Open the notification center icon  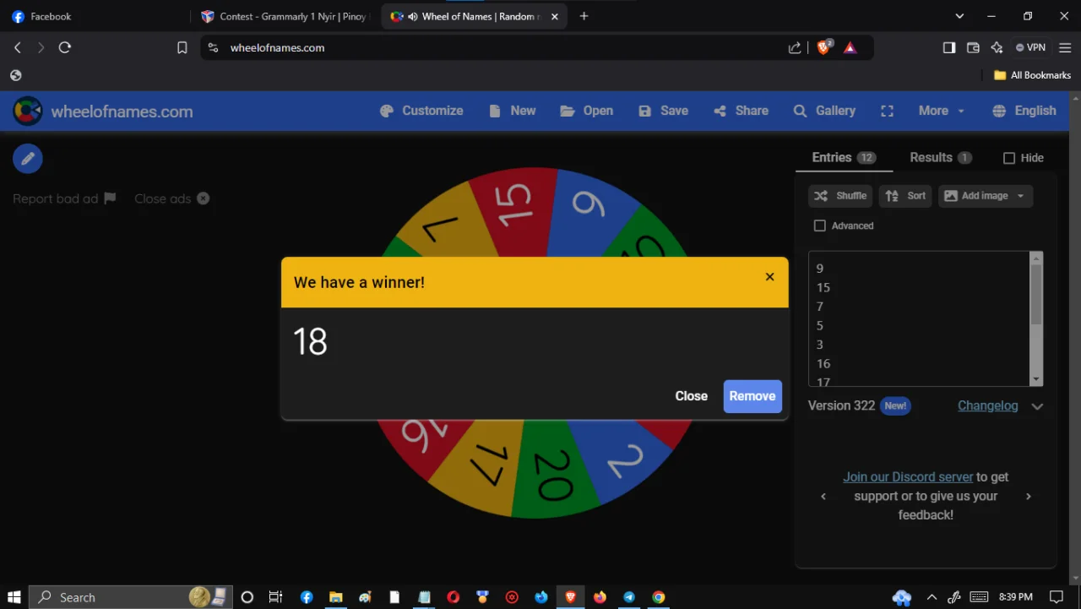point(1056,597)
